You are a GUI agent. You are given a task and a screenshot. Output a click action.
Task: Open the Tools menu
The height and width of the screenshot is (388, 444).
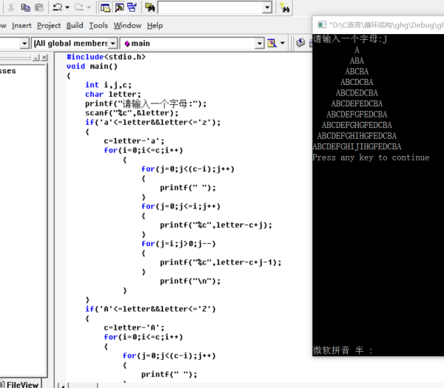pos(98,26)
